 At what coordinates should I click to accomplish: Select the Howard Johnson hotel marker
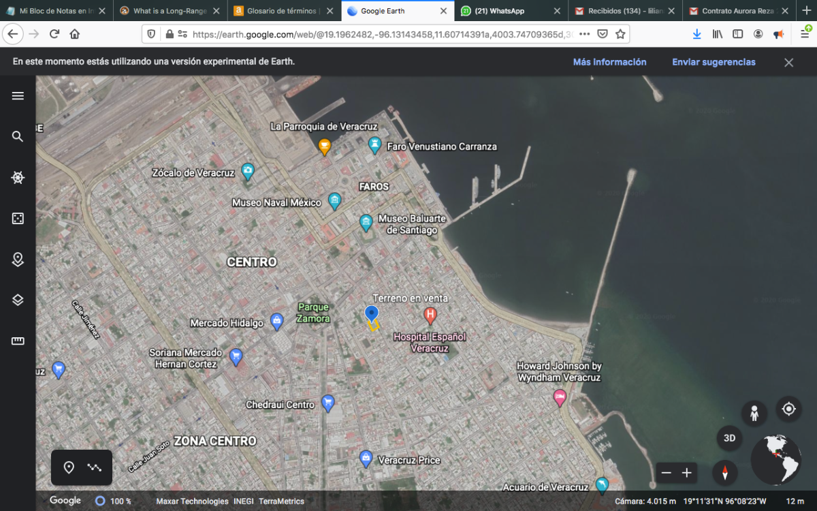(x=560, y=397)
